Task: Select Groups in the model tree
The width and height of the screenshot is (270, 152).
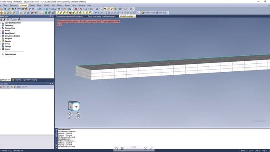Action: tap(8, 46)
